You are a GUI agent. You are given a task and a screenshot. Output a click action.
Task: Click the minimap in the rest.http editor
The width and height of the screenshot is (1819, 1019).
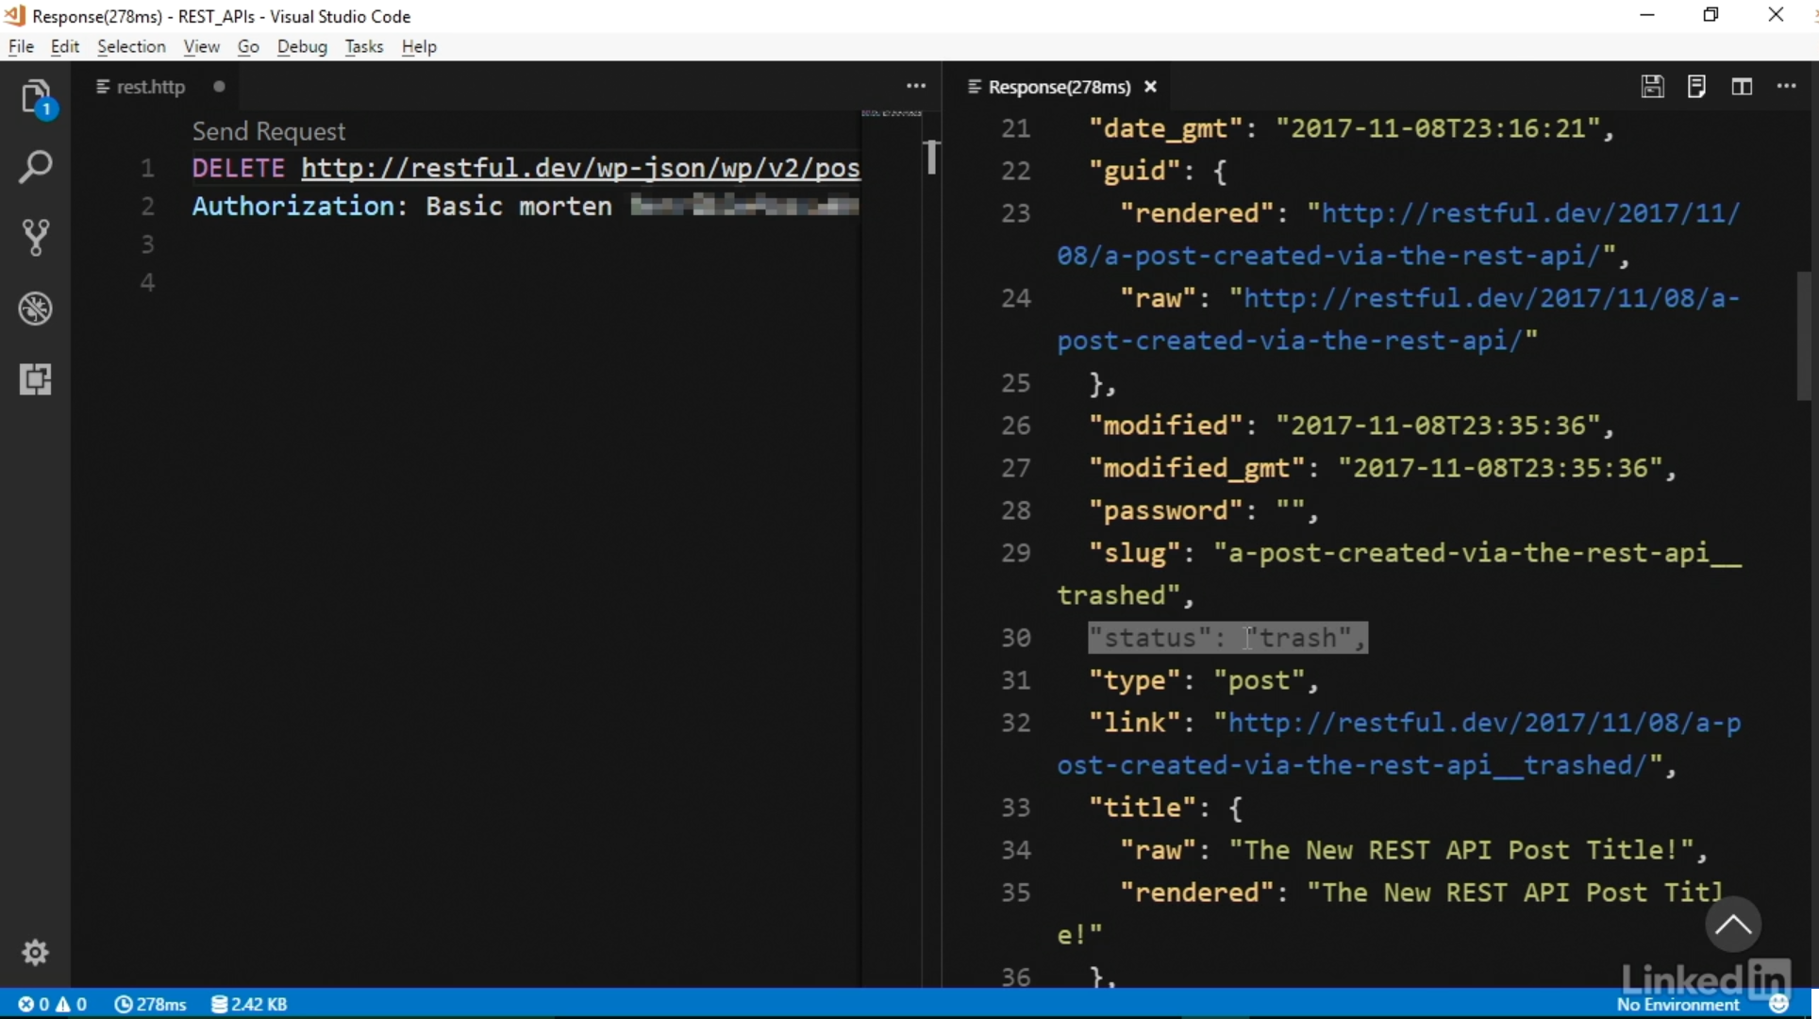click(x=891, y=113)
